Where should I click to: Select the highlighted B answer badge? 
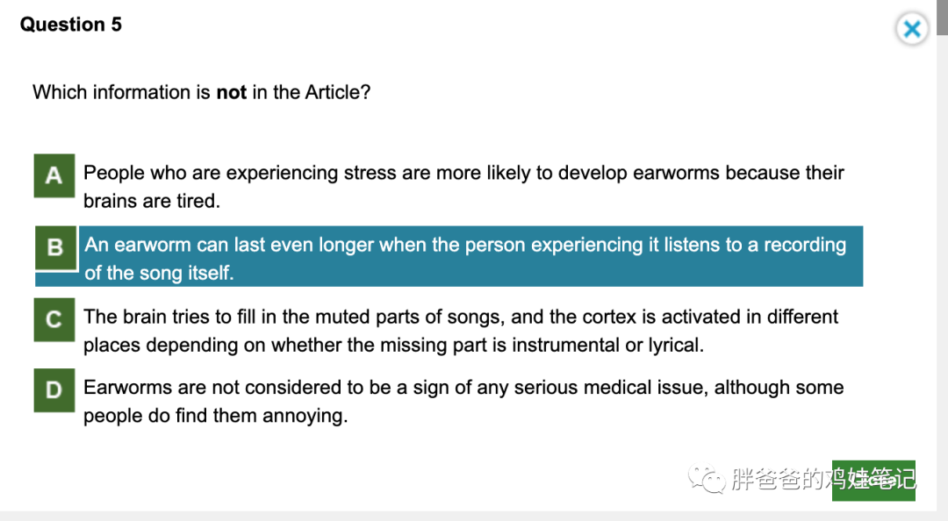click(x=55, y=248)
